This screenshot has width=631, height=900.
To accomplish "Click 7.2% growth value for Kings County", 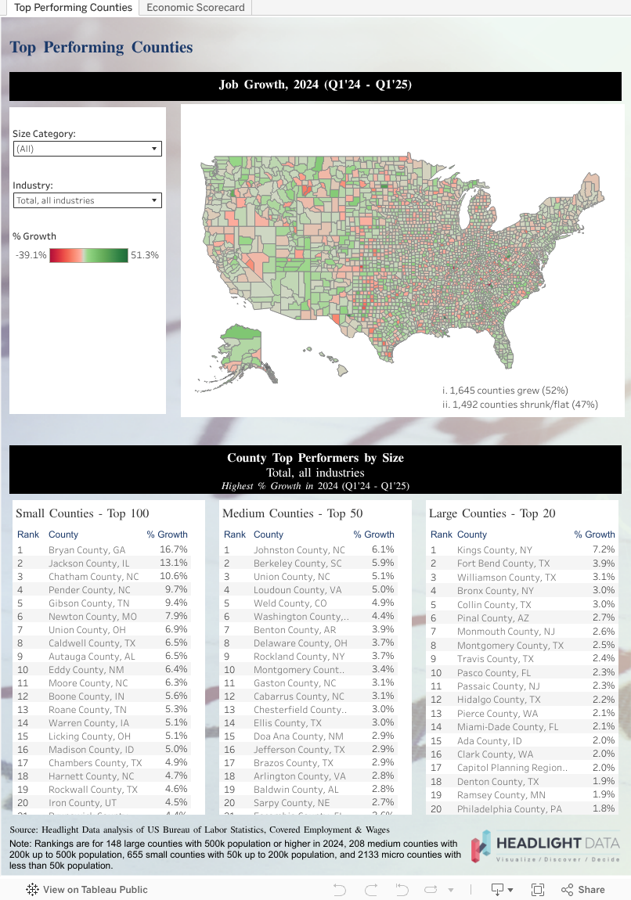I will coord(604,549).
